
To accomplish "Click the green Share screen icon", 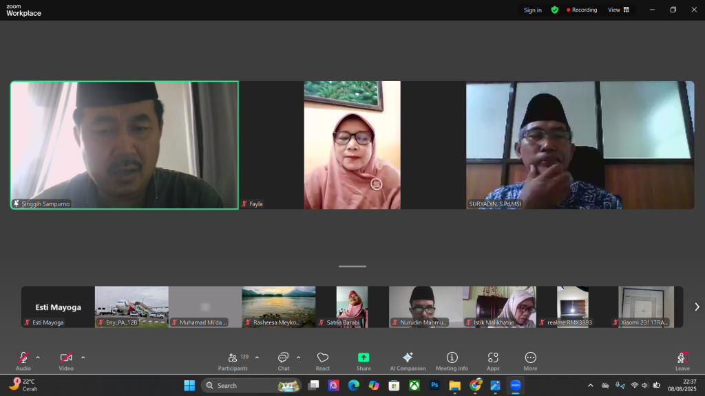I will pos(364,357).
